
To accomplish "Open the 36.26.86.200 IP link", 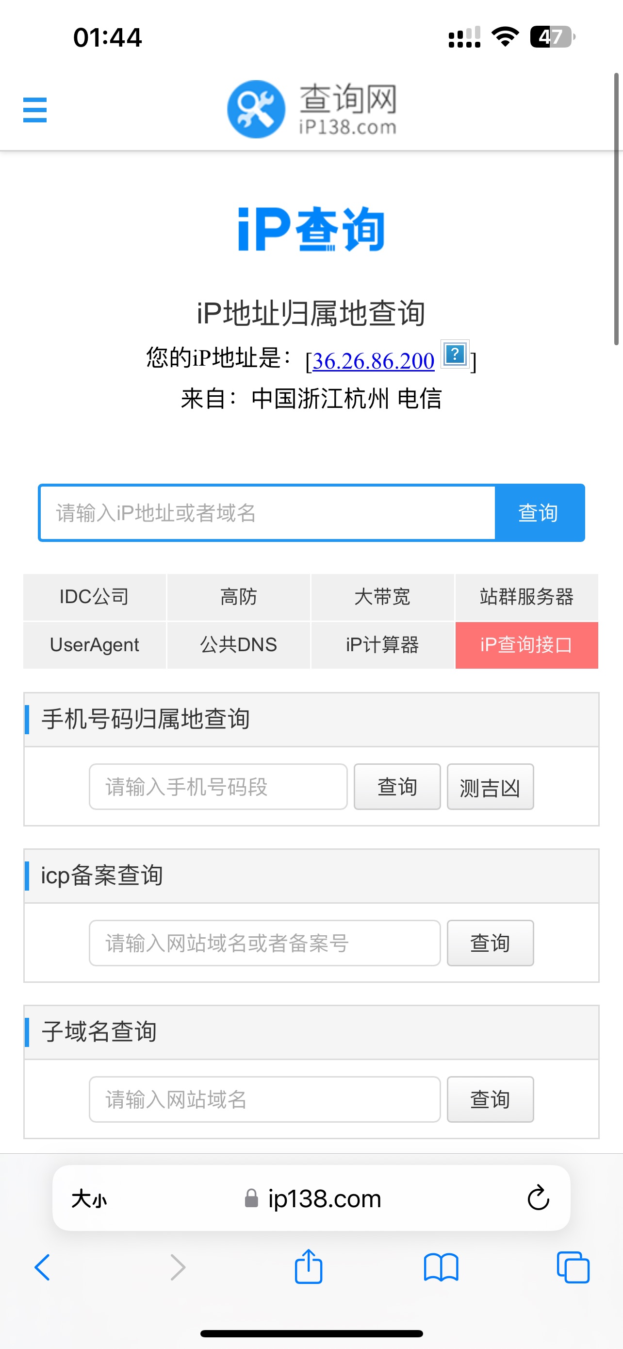I will click(x=374, y=361).
